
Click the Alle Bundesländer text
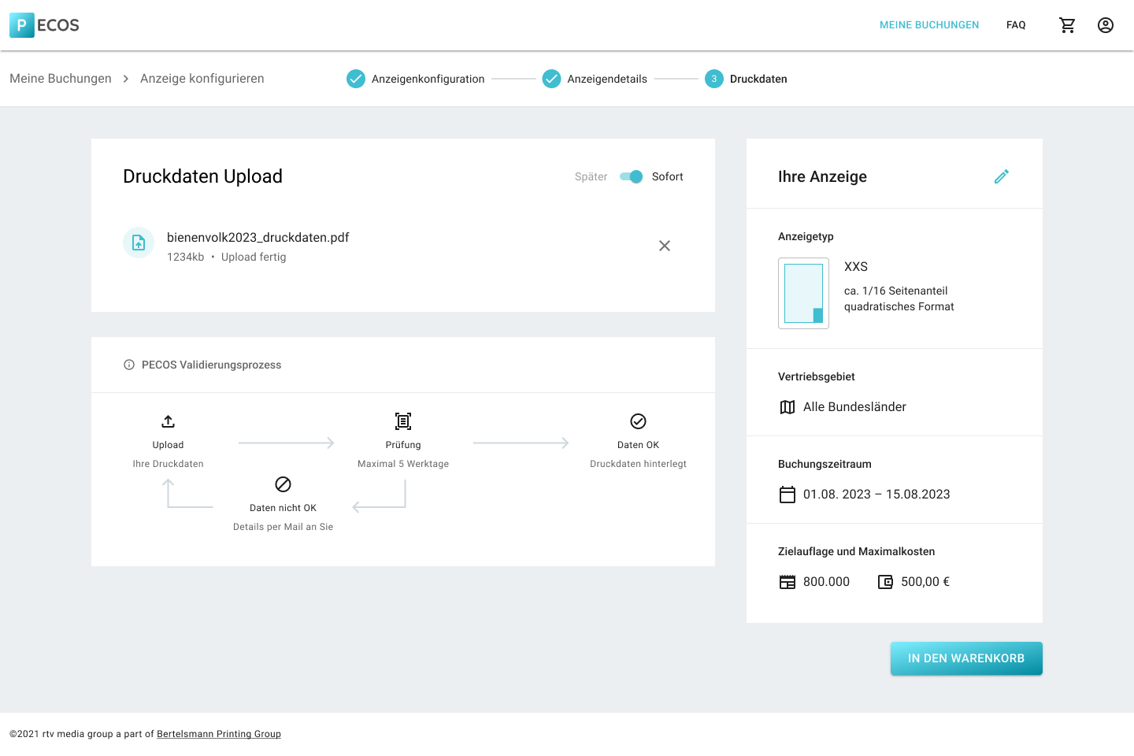pos(854,407)
